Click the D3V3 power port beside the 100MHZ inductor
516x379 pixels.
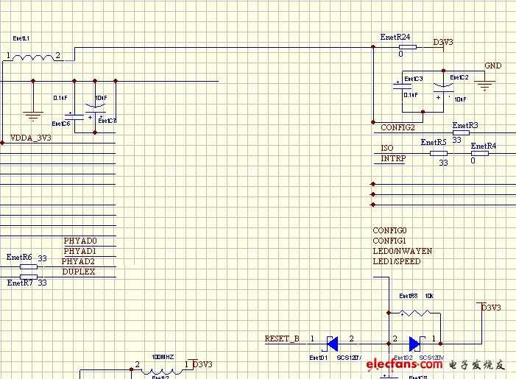coord(200,364)
